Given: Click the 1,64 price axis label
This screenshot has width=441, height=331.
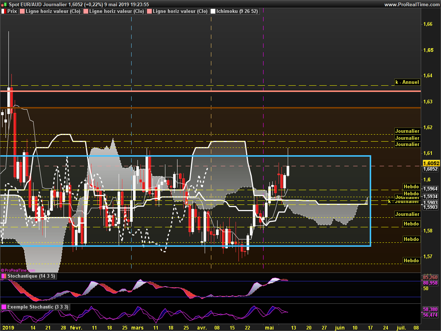Looking at the screenshot, I should (428, 76).
